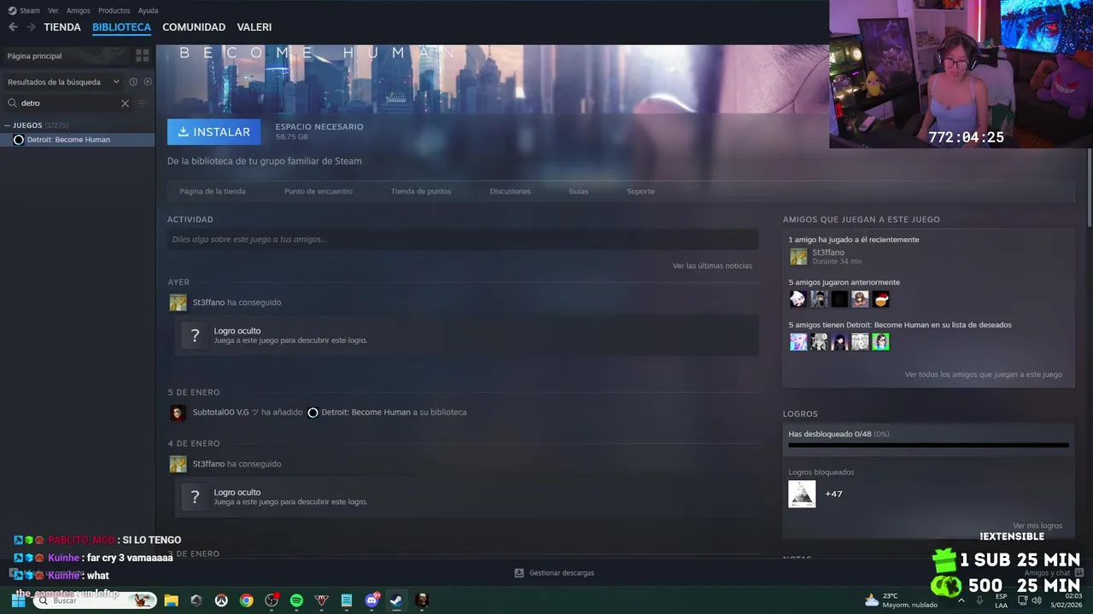The width and height of the screenshot is (1093, 614).
Task: Open Windows Start menu
Action: [x=18, y=600]
